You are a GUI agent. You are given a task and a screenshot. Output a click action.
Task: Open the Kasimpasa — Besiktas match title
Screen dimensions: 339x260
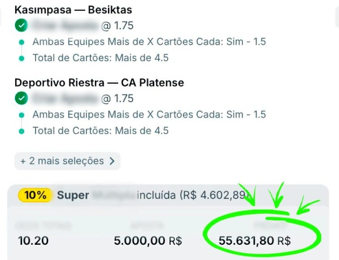[x=75, y=10]
